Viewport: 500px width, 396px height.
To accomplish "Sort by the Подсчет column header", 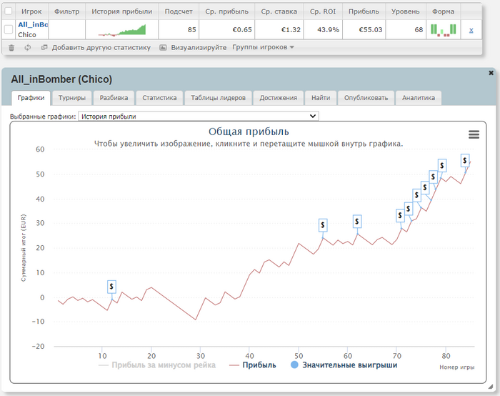I will tap(179, 11).
